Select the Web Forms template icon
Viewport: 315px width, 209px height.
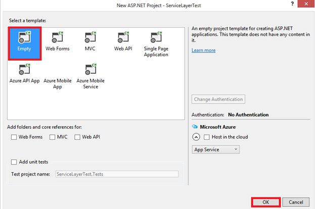pyautogui.click(x=58, y=37)
